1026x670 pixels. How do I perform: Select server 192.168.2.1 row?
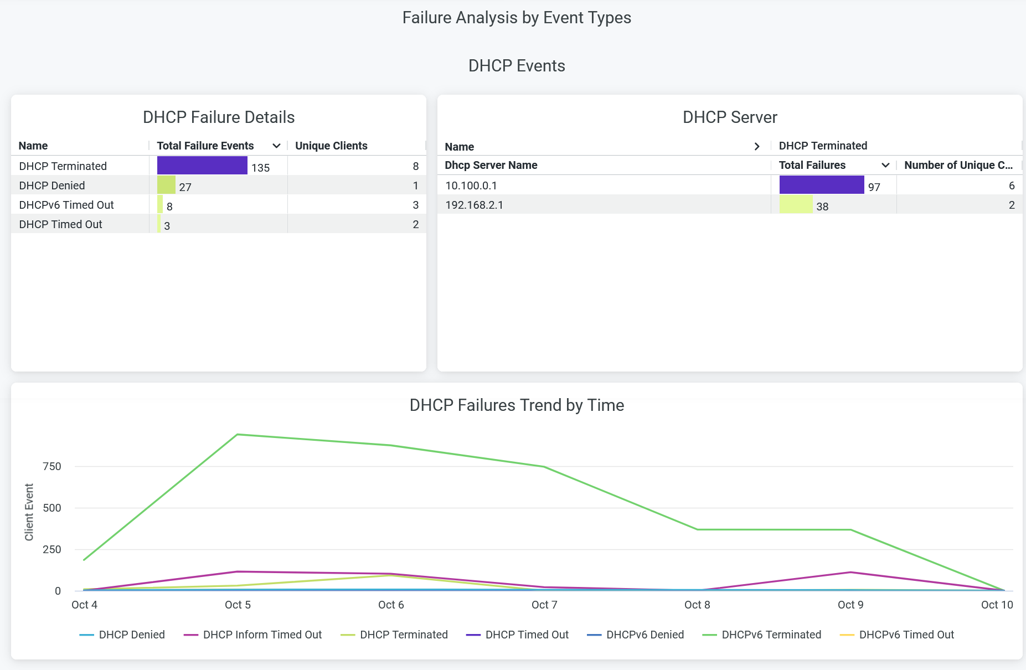(475, 205)
